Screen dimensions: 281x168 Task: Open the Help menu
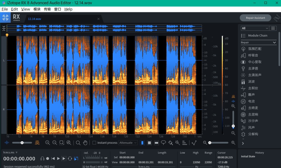tap(68, 9)
